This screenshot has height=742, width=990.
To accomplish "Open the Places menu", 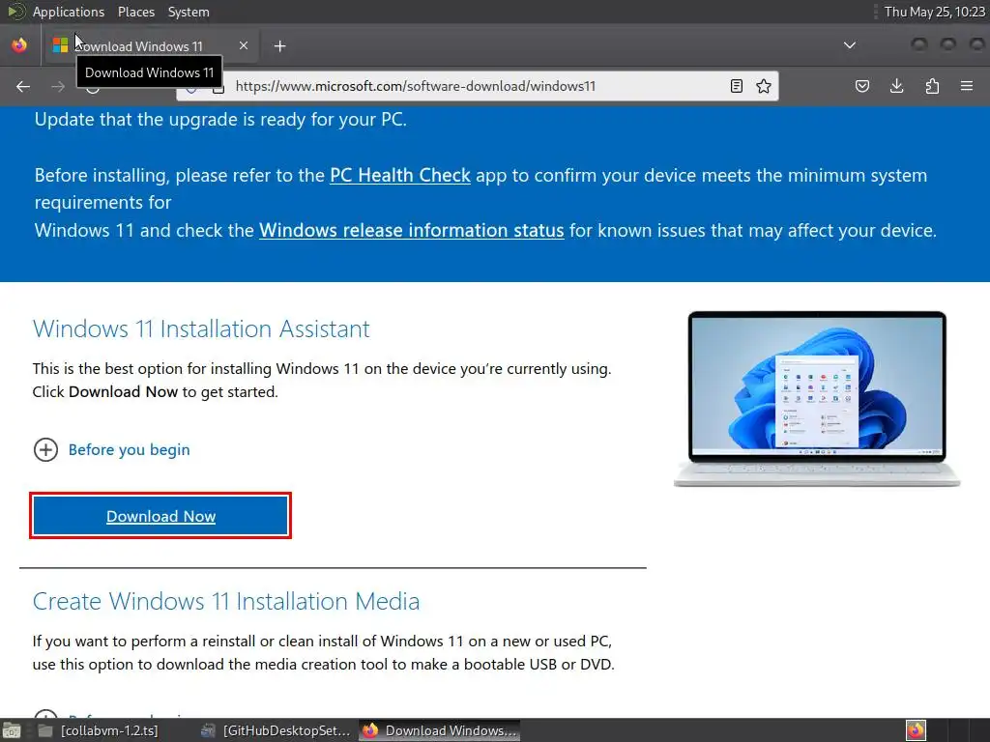I will [x=136, y=12].
